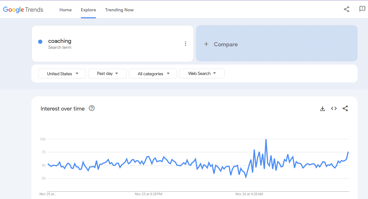
Task: Click the highest peak on the trend line
Action: point(266,139)
